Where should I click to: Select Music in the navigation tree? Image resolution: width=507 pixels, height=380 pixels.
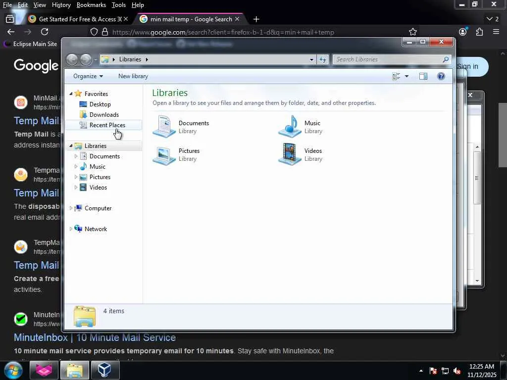click(x=98, y=166)
